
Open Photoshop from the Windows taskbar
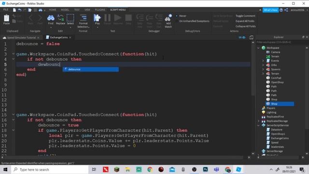tap(205, 170)
